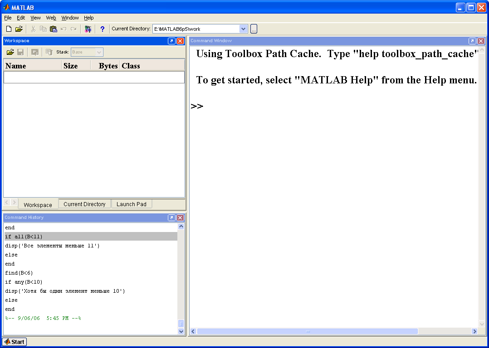Undock the Workspace panel
Viewport: 489px width, 348px height.
[x=171, y=41]
